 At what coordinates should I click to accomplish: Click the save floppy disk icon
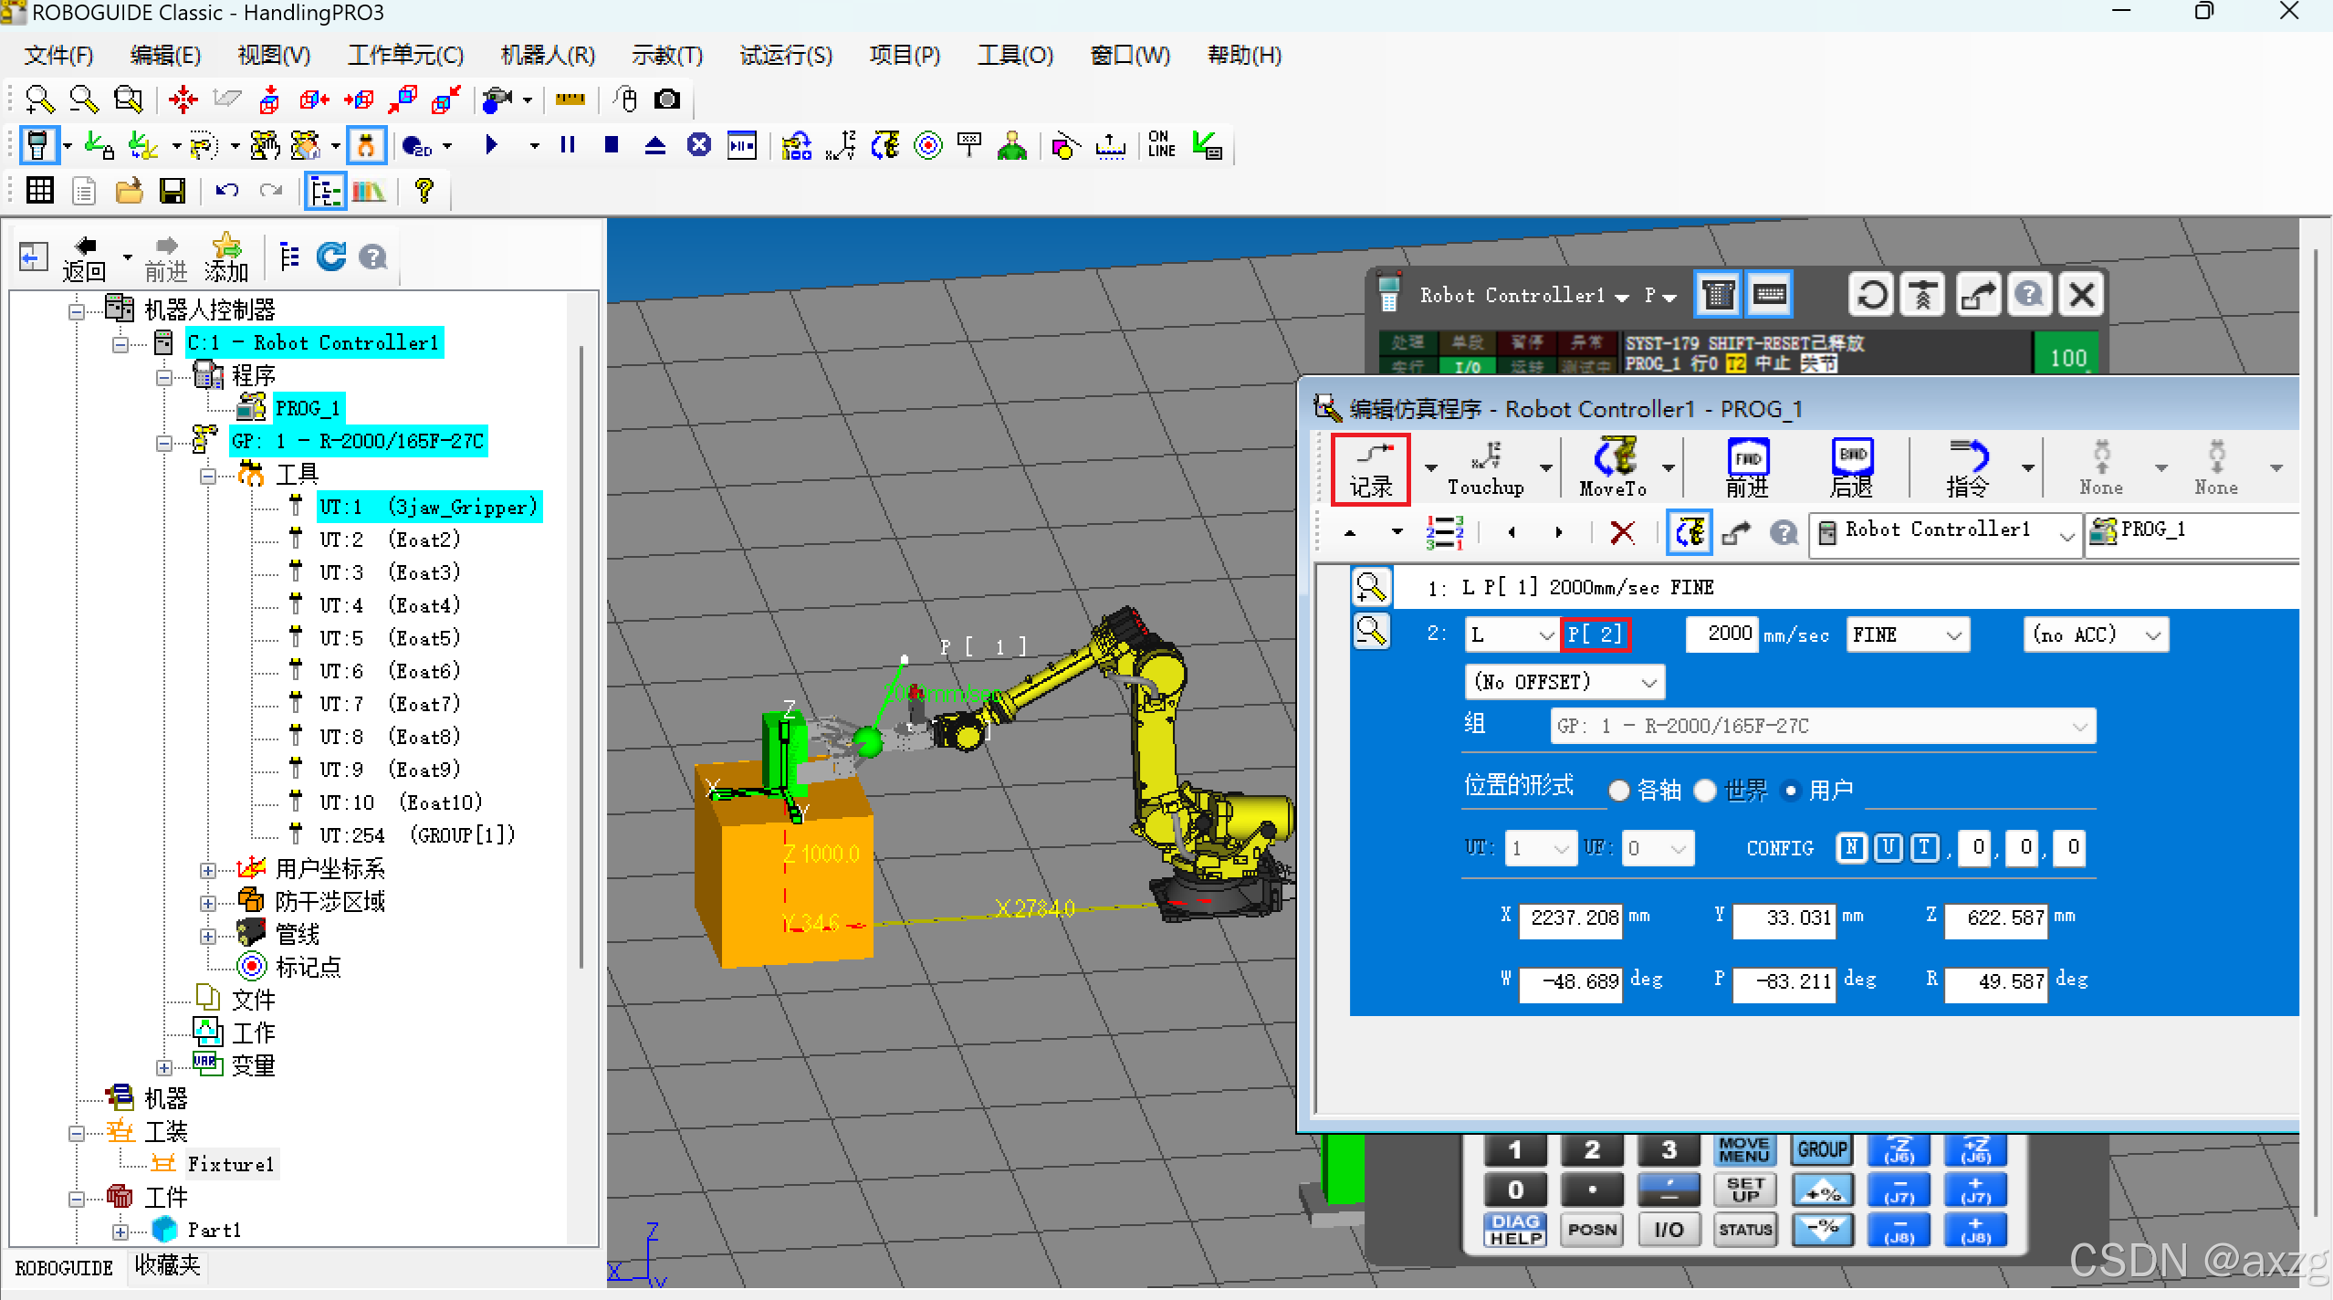coord(172,191)
